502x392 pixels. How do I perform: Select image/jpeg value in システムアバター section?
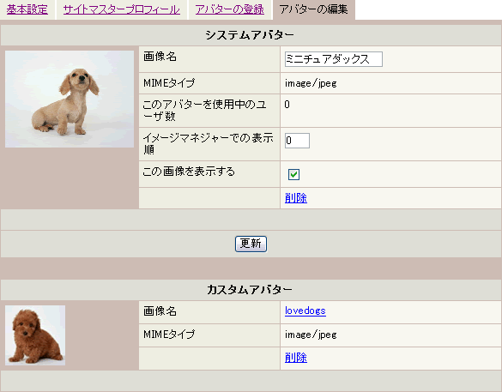pos(311,83)
